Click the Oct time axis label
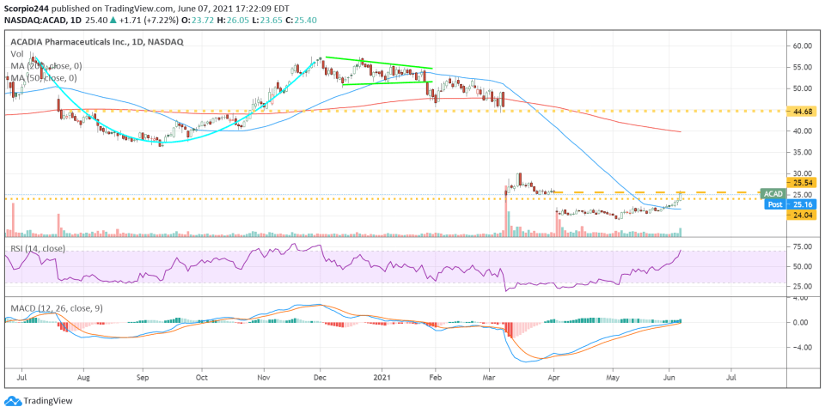The height and width of the screenshot is (413, 825). point(201,377)
